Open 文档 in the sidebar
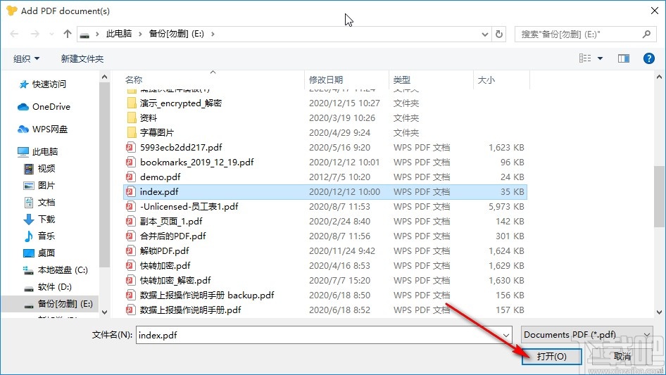This screenshot has height=375, width=666. [x=39, y=202]
